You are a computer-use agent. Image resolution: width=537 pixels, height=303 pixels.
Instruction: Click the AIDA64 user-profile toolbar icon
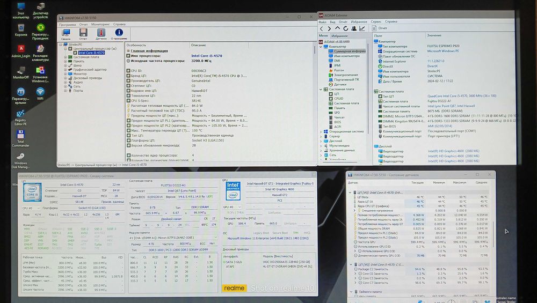pos(354,28)
